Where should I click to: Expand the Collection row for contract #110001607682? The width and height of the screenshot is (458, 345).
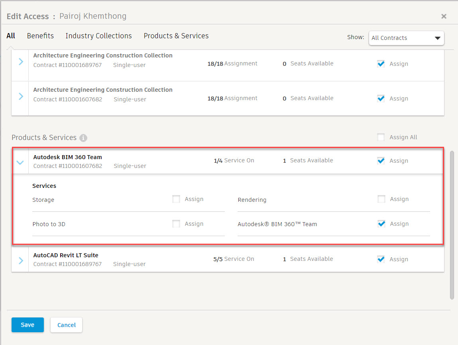click(x=21, y=96)
